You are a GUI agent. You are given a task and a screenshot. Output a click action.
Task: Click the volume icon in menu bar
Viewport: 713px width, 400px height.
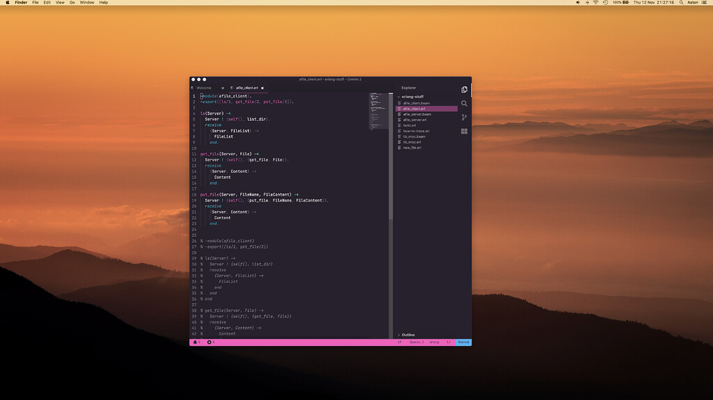click(x=578, y=3)
